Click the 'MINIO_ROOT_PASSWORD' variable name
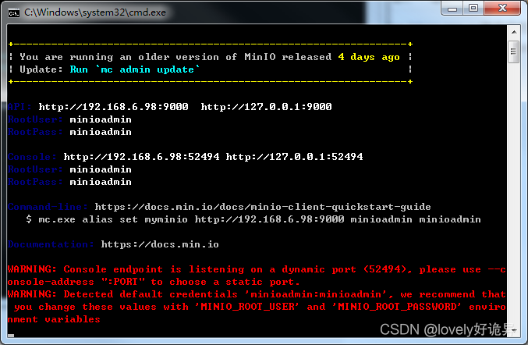Screen dimensions: 528x345 click(x=397, y=307)
